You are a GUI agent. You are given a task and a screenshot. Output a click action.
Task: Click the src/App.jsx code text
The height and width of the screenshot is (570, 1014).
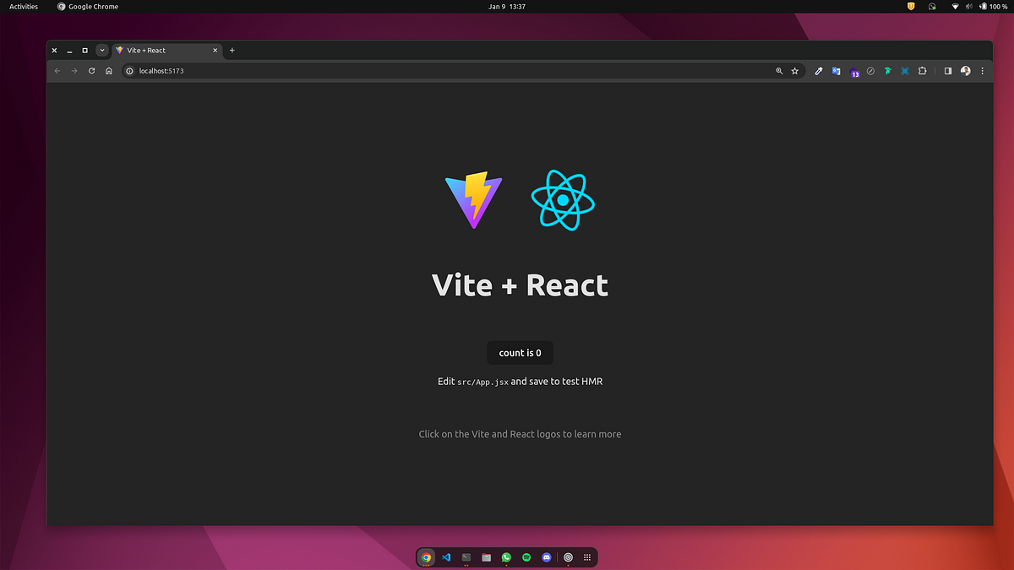pos(483,383)
